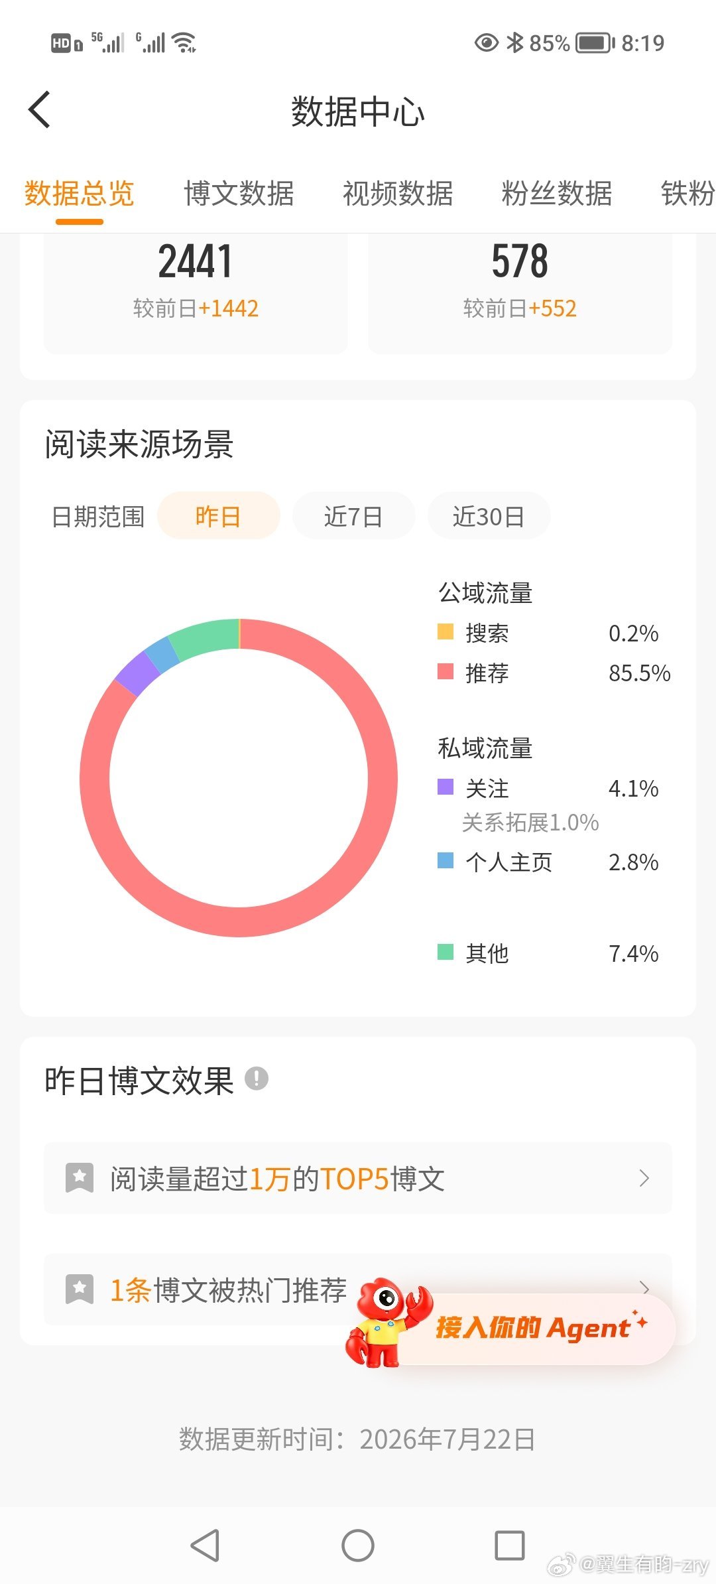
Task: Tap the info icon beside 昨日博文效果
Action: pos(257,1079)
